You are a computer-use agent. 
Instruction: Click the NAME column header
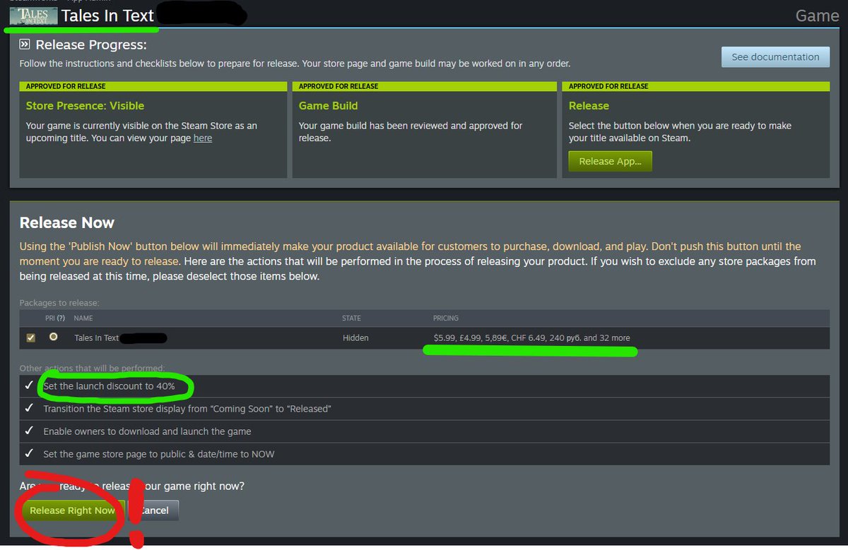click(83, 318)
